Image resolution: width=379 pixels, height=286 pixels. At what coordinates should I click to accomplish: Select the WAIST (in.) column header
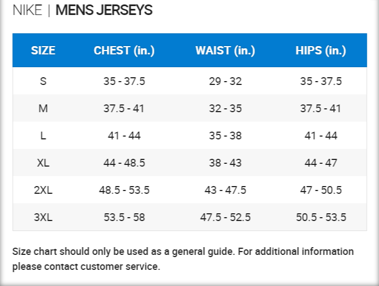click(x=225, y=51)
